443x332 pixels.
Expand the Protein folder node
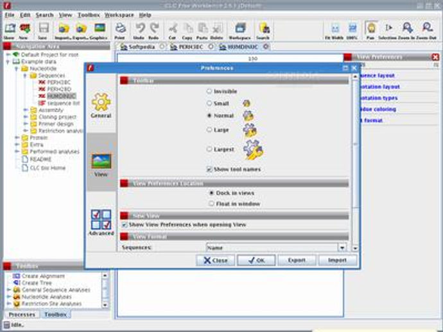[x=17, y=138]
